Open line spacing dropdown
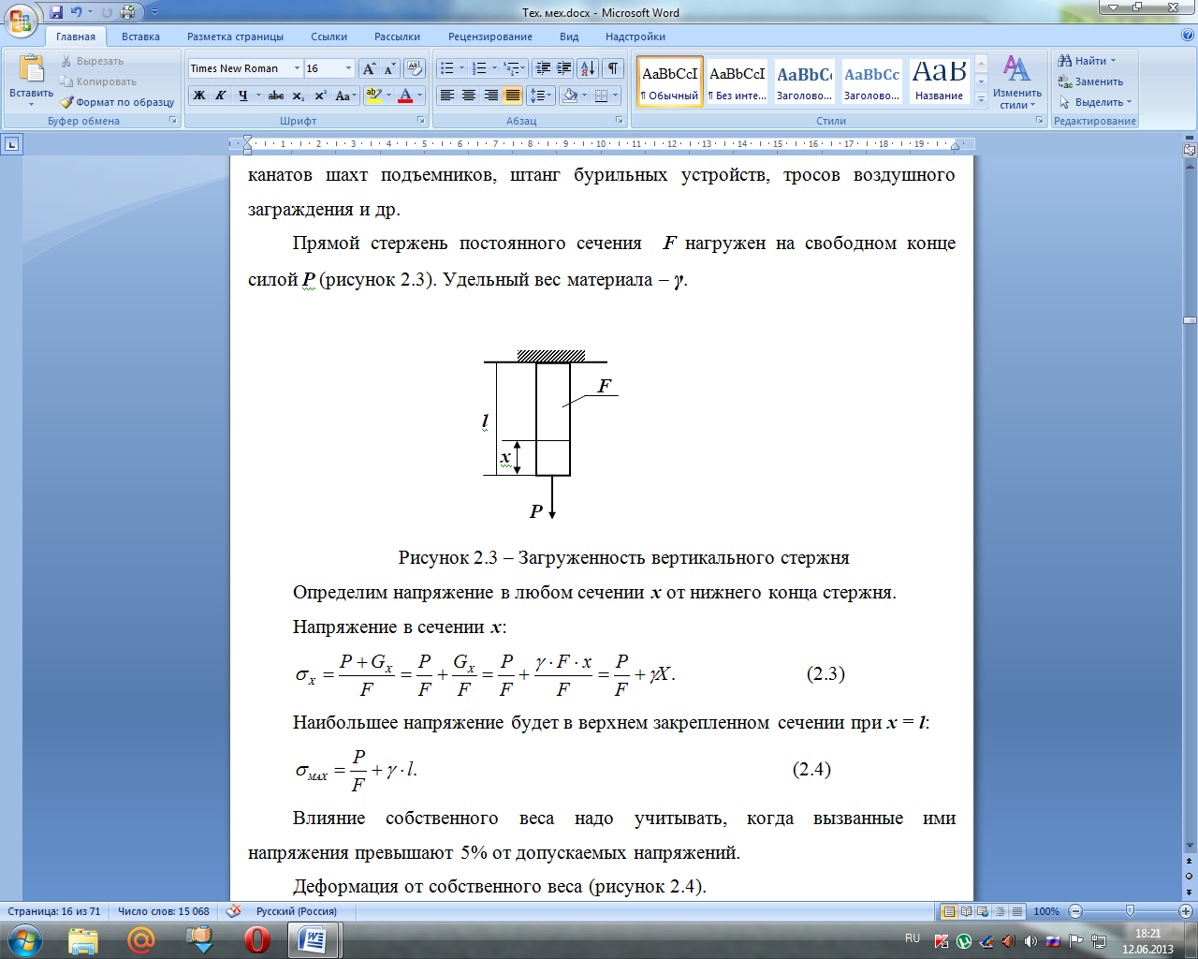 pos(540,96)
